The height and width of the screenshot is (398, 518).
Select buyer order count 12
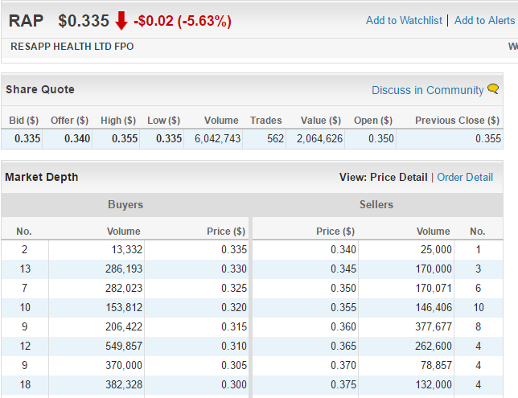coord(25,347)
